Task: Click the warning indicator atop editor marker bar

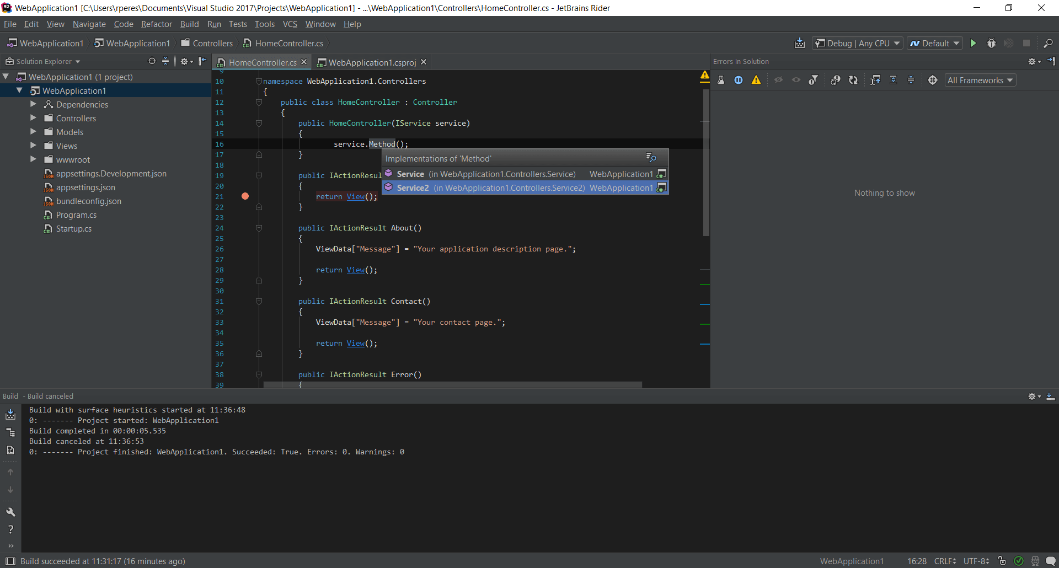Action: (x=705, y=76)
